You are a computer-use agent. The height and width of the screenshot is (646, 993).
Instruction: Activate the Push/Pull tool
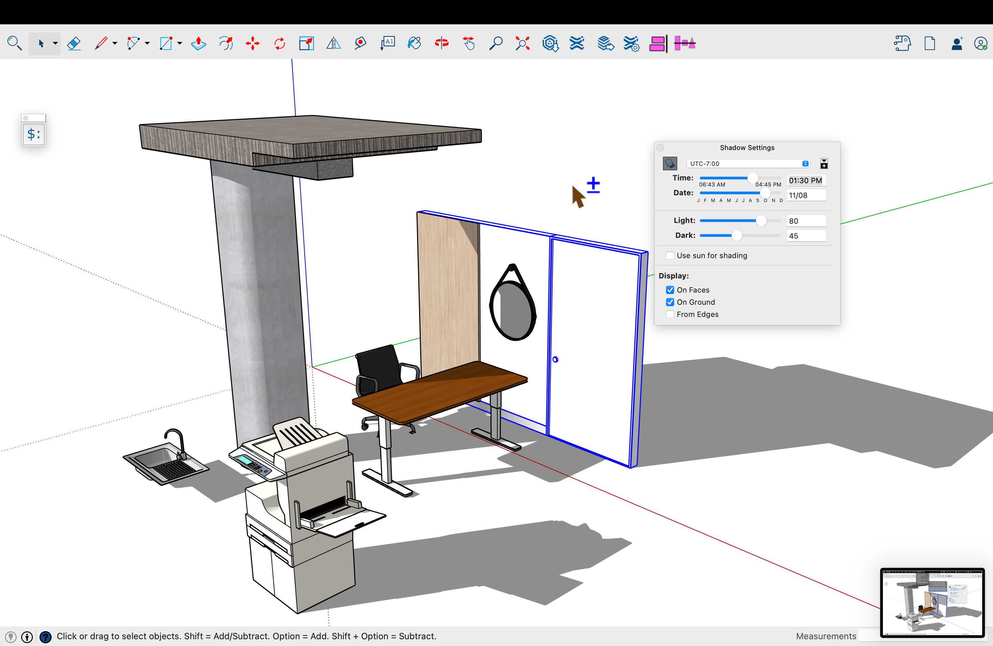tap(199, 43)
